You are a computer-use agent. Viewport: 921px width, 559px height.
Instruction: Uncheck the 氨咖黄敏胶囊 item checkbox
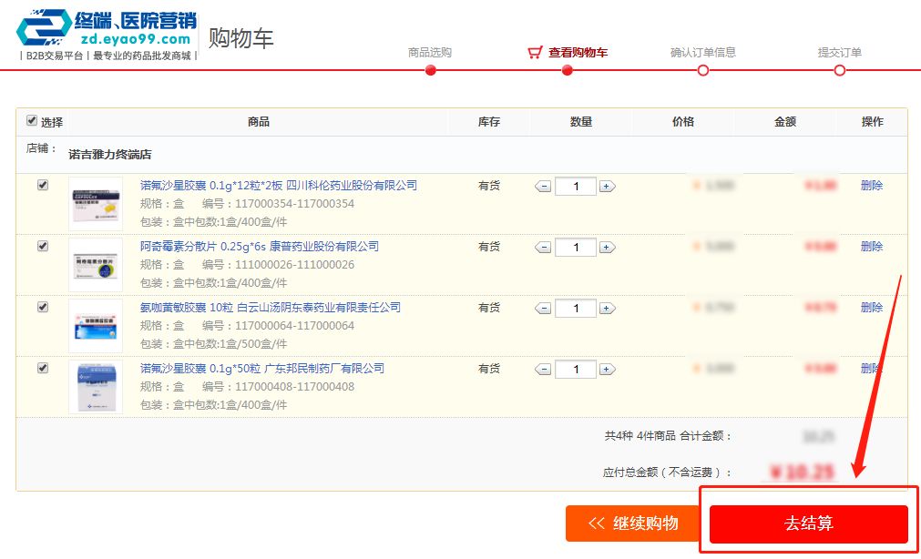point(42,307)
